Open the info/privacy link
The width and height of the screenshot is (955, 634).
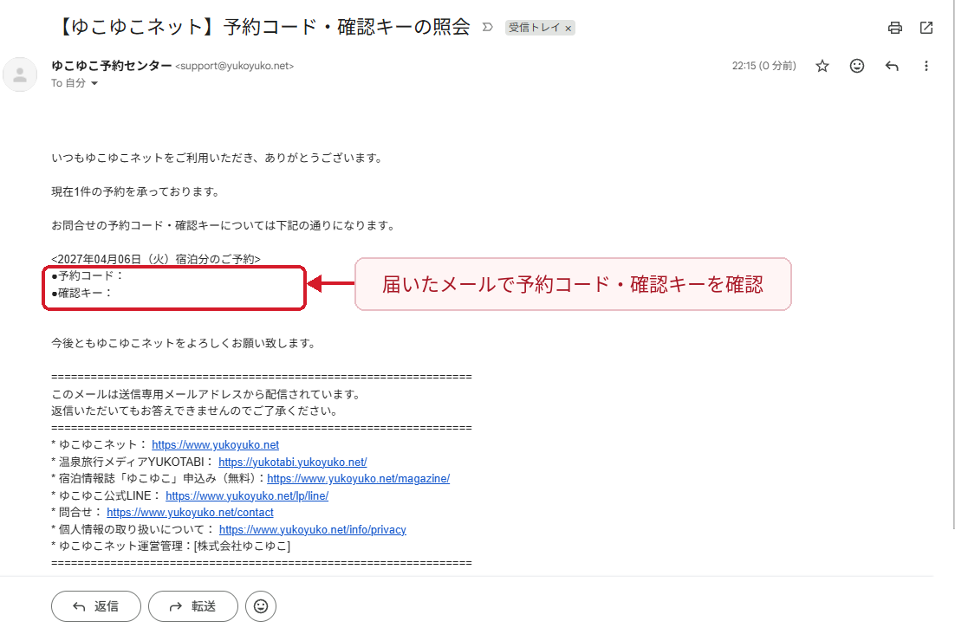[x=313, y=529]
